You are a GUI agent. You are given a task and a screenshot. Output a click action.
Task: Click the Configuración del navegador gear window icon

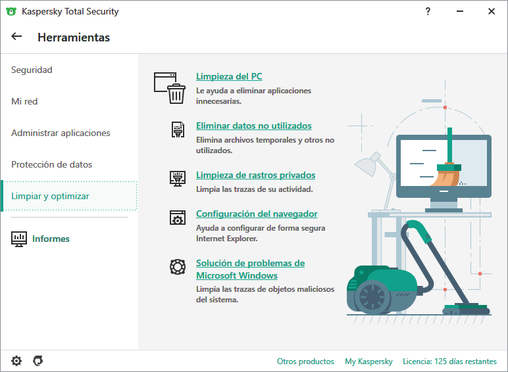178,218
